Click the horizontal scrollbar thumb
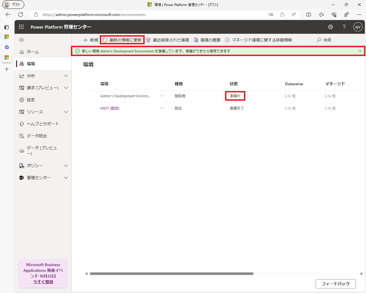The width and height of the screenshot is (366, 293). [x=172, y=274]
